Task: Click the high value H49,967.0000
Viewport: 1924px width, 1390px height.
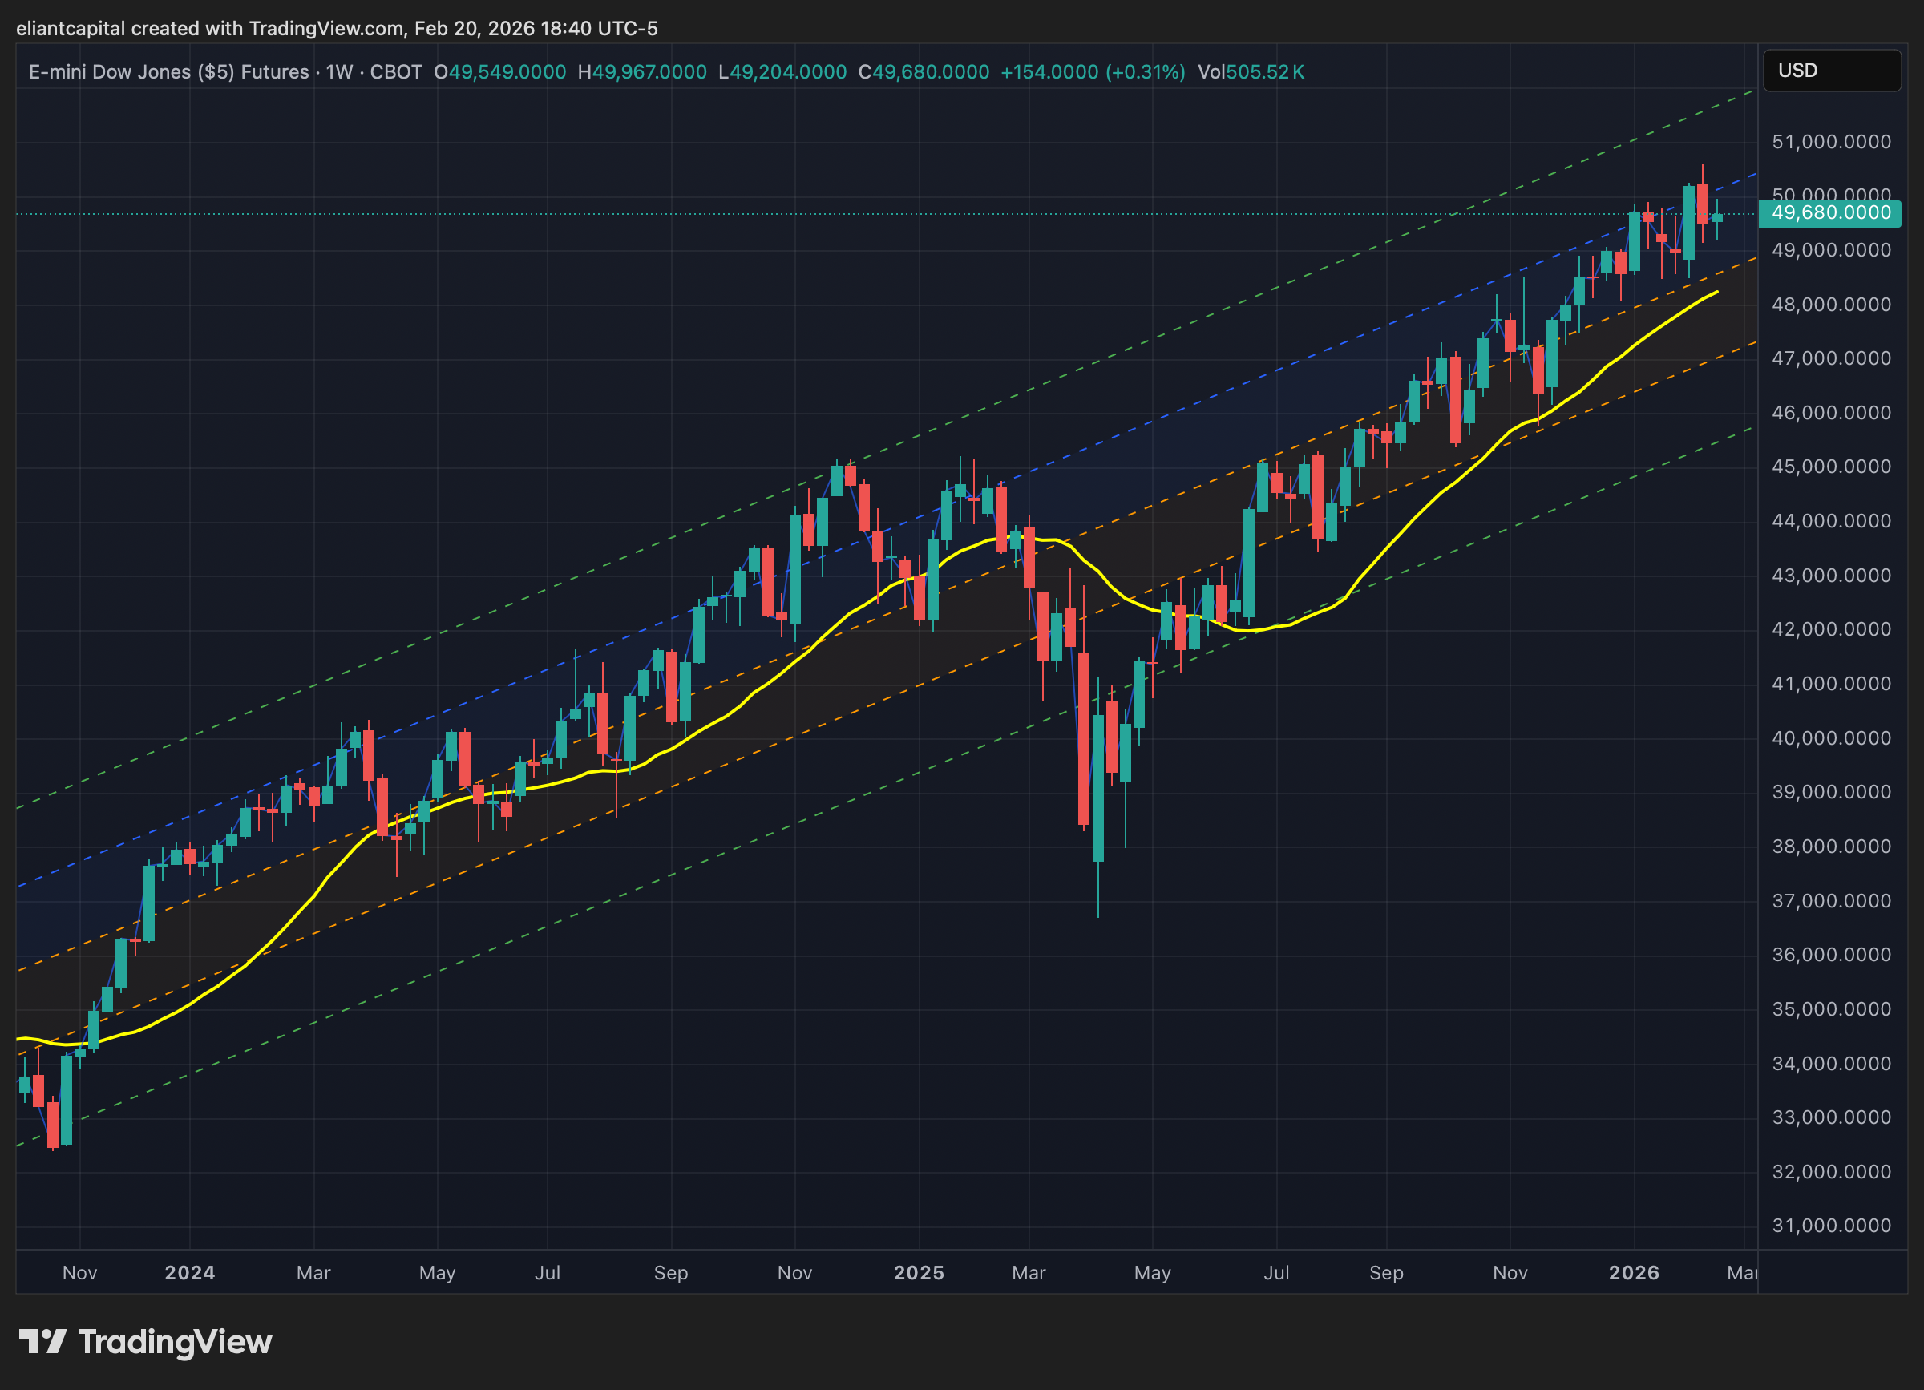Action: (641, 72)
